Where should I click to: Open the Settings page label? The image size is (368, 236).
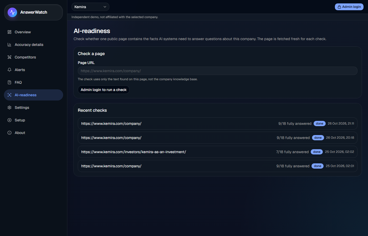(22, 108)
